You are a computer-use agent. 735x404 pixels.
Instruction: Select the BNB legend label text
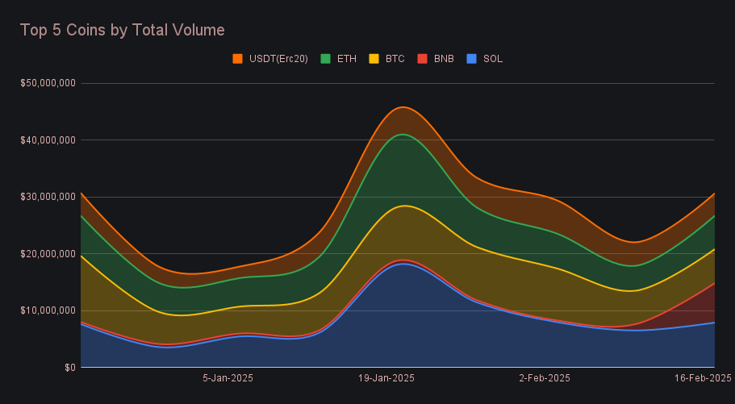[444, 59]
